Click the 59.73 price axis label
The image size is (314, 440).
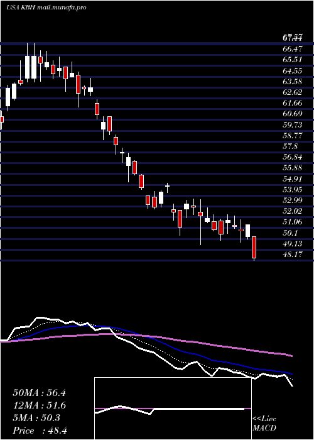(x=292, y=125)
